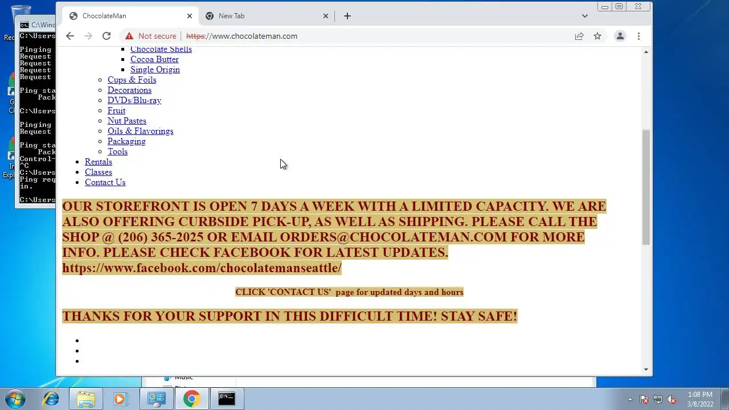Open Command Prompt from the taskbar

[227, 399]
